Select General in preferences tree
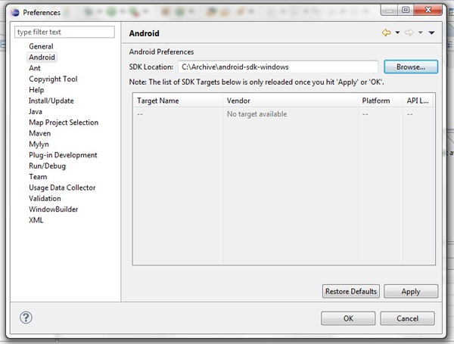This screenshot has height=344, width=454. [x=41, y=46]
